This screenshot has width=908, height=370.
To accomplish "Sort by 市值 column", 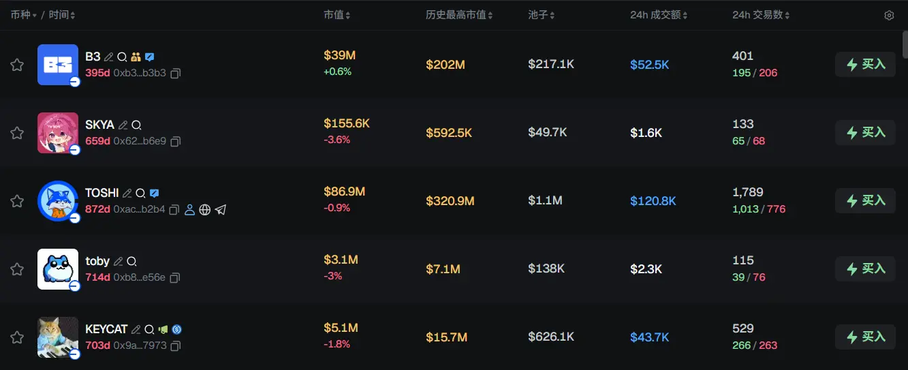I will point(337,15).
